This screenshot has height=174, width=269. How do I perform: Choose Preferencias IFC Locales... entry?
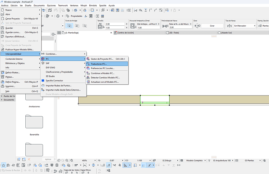coord(107,68)
